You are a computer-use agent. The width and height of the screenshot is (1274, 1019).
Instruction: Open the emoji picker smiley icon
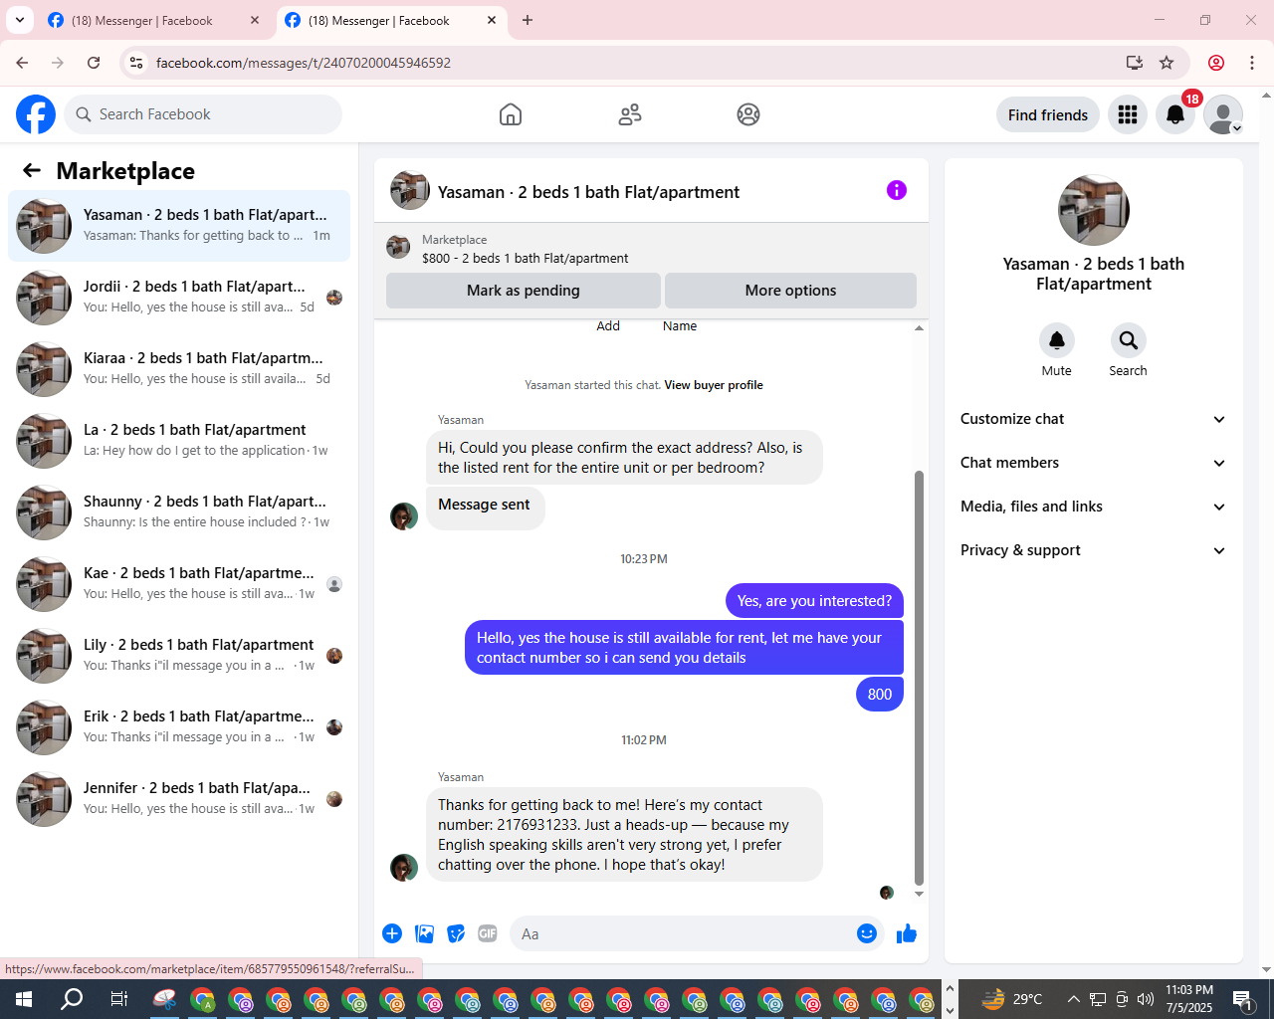[867, 933]
